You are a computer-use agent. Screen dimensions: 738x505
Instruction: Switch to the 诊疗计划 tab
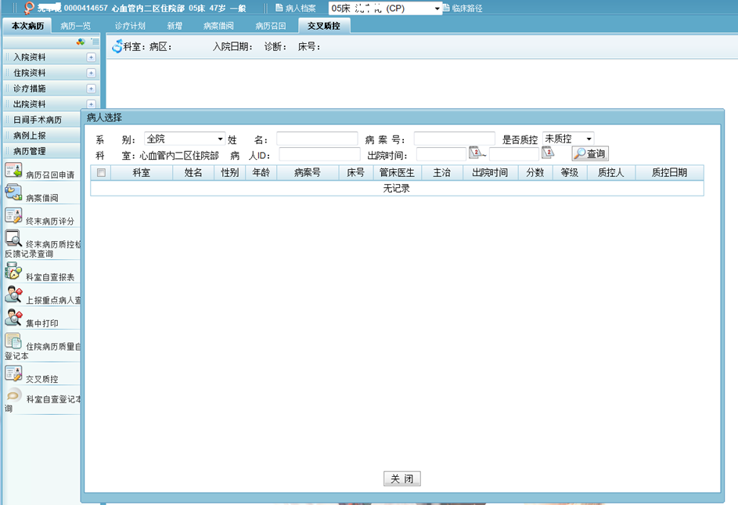tap(130, 26)
